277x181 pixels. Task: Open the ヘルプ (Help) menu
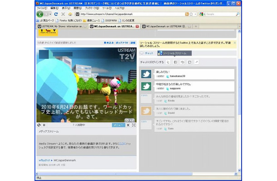click(x=119, y=8)
